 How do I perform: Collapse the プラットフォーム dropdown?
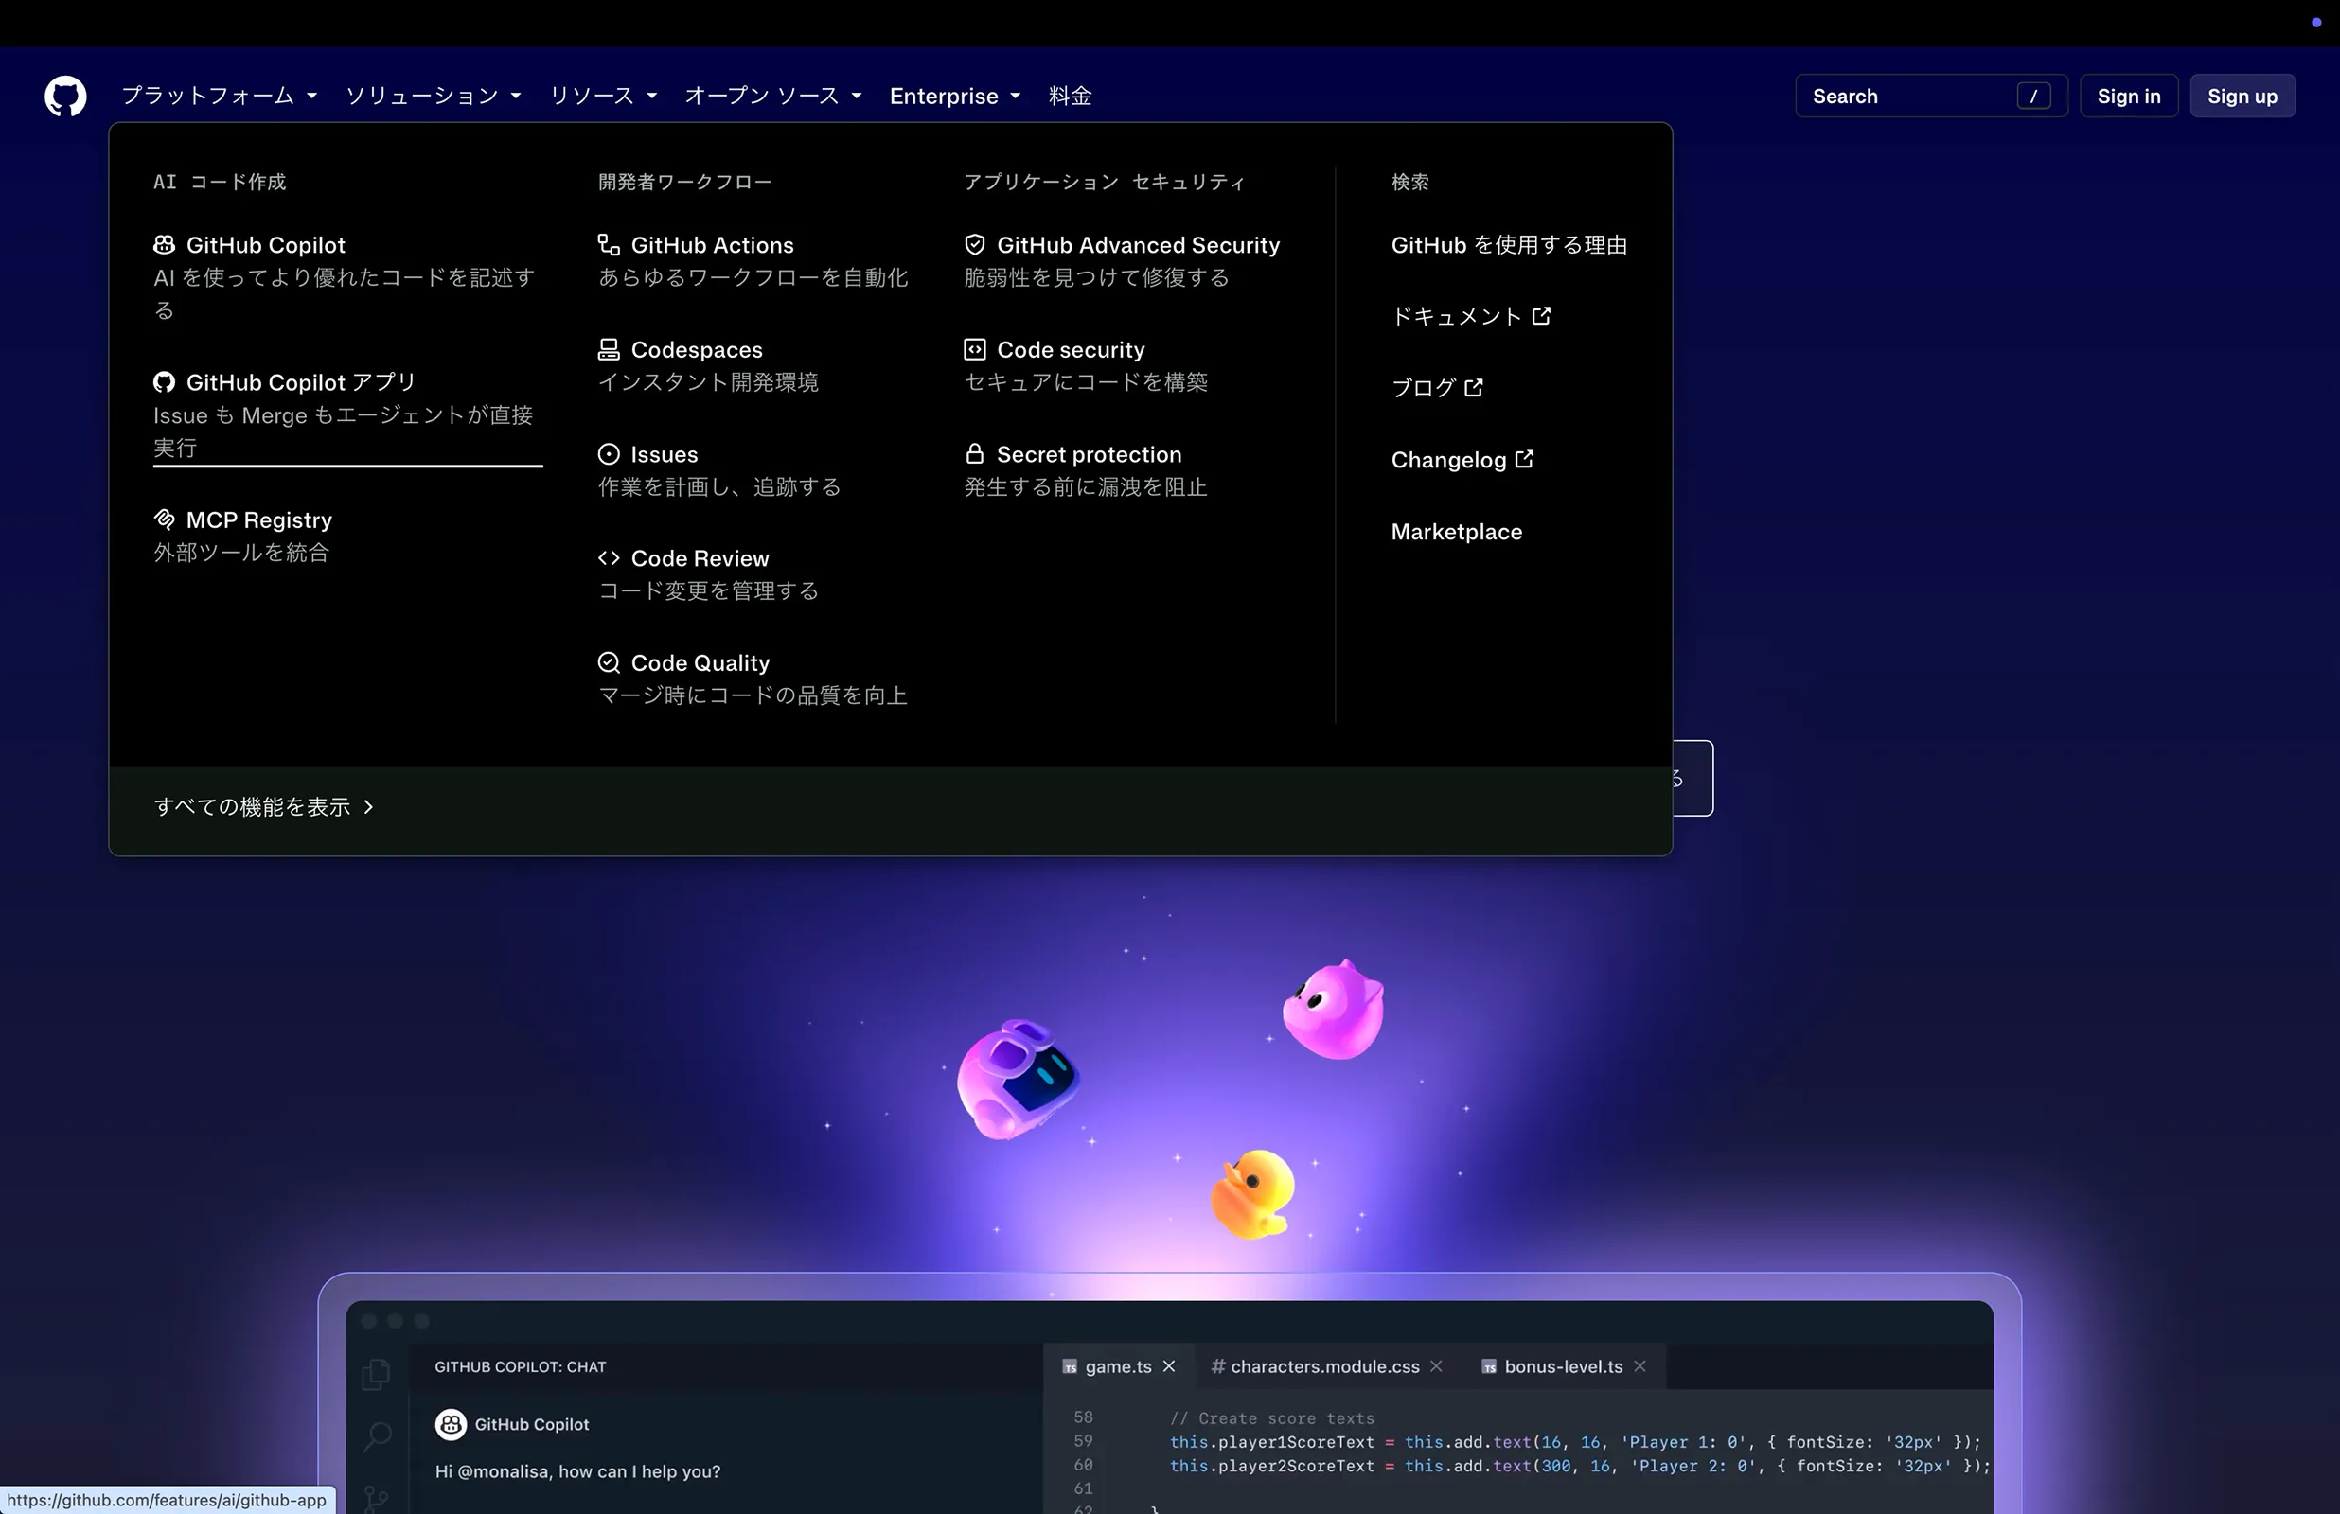pyautogui.click(x=220, y=96)
